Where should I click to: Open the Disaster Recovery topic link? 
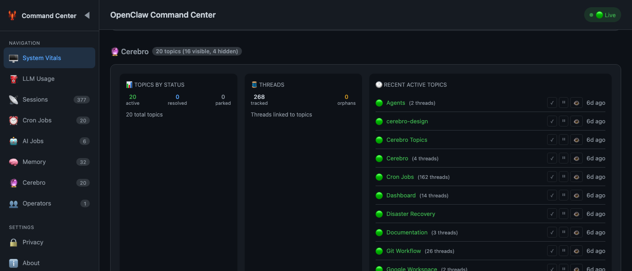tap(411, 214)
